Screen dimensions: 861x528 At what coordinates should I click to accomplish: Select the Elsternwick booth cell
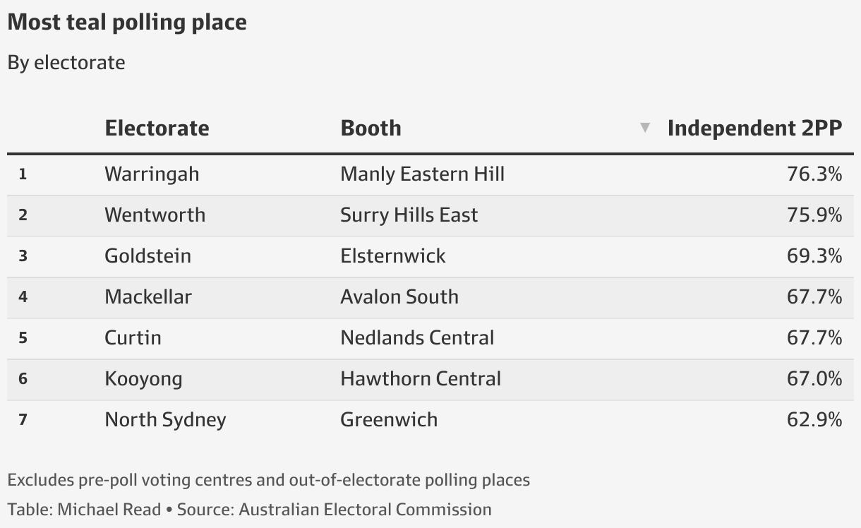[x=393, y=256]
